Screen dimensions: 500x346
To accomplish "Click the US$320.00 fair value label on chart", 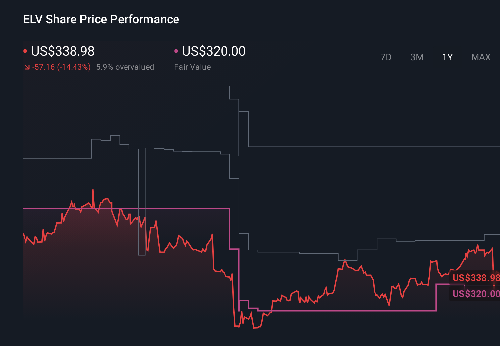I will pos(476,294).
